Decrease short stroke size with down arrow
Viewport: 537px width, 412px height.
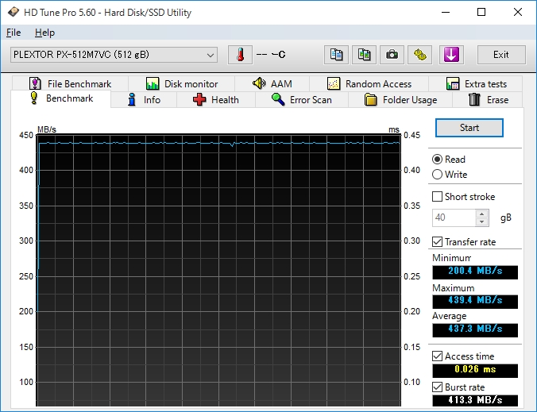[482, 221]
